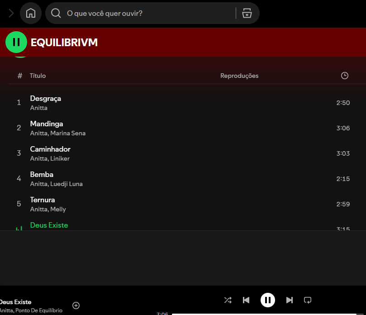Image resolution: width=366 pixels, height=315 pixels.
Task: Select the track Mandinga
Action: click(x=47, y=124)
